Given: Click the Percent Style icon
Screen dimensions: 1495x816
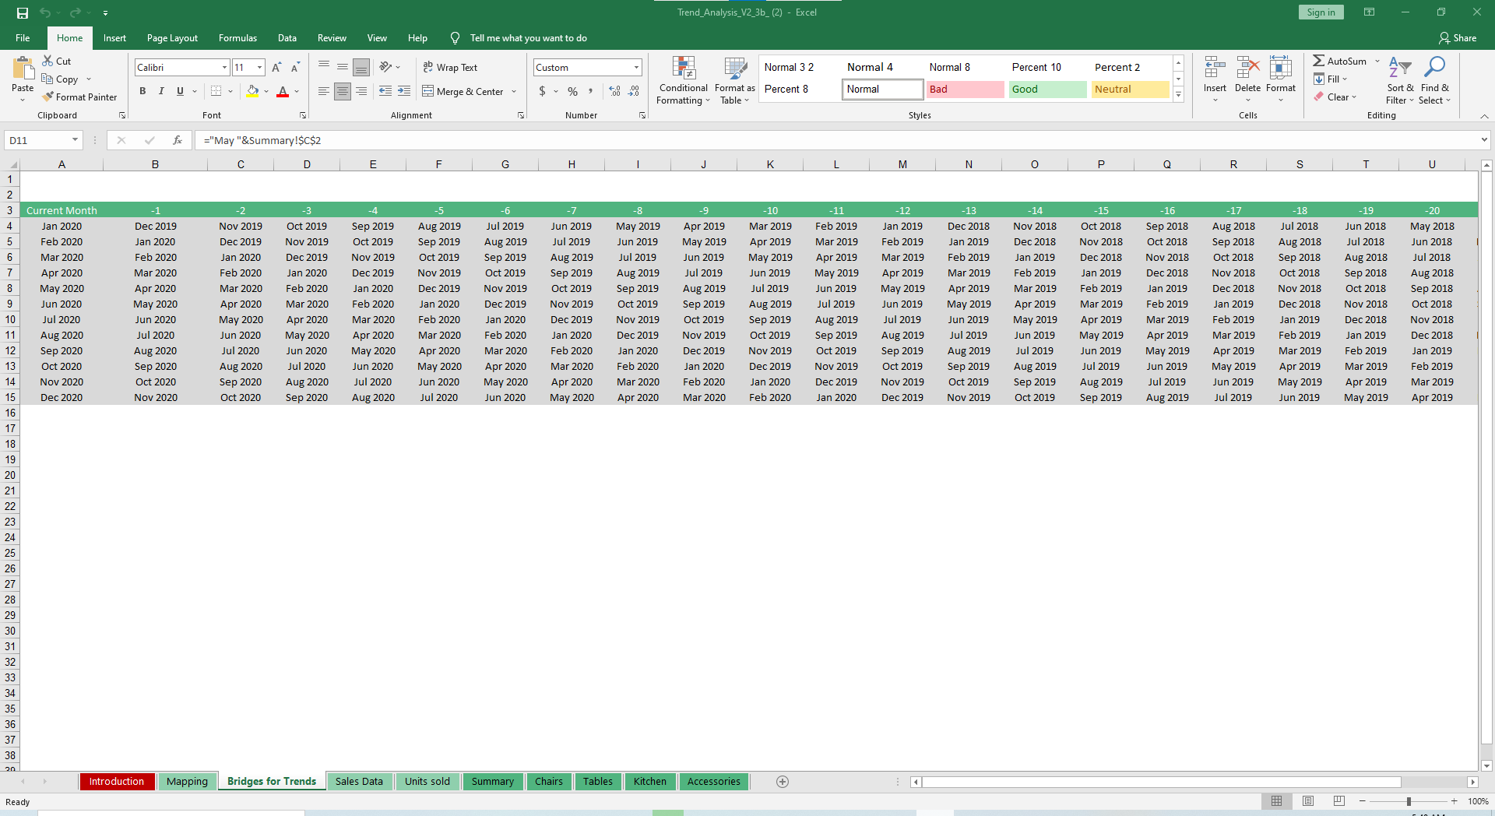Looking at the screenshot, I should pos(572,92).
